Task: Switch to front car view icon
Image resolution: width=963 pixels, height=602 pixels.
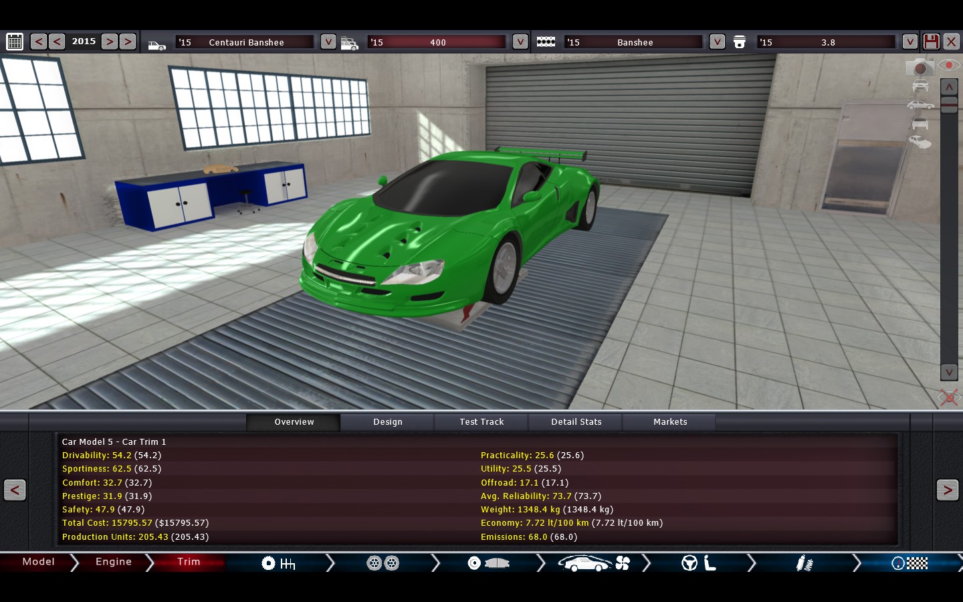Action: point(920,86)
